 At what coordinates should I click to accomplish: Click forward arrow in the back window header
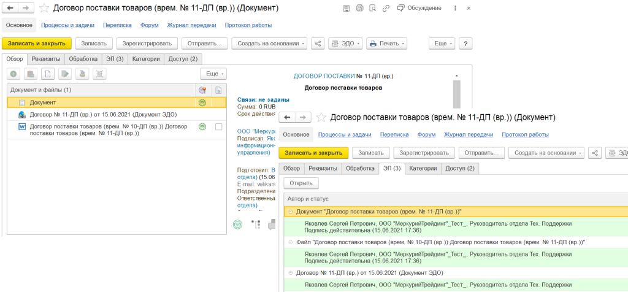pos(26,8)
